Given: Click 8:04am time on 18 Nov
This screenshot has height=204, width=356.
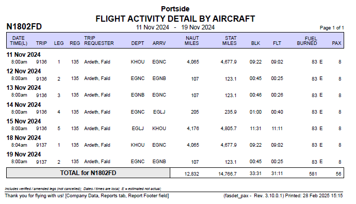Looking at the screenshot, I should coord(19,145).
